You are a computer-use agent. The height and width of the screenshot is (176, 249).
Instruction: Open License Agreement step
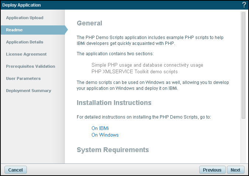[26, 54]
